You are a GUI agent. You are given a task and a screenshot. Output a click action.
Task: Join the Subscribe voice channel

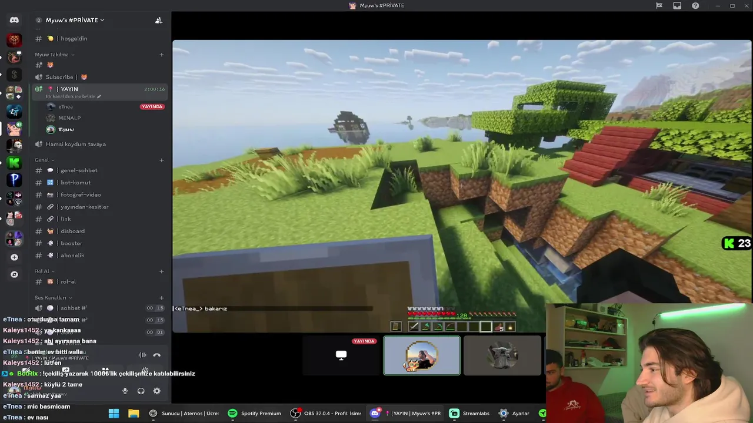pos(99,77)
